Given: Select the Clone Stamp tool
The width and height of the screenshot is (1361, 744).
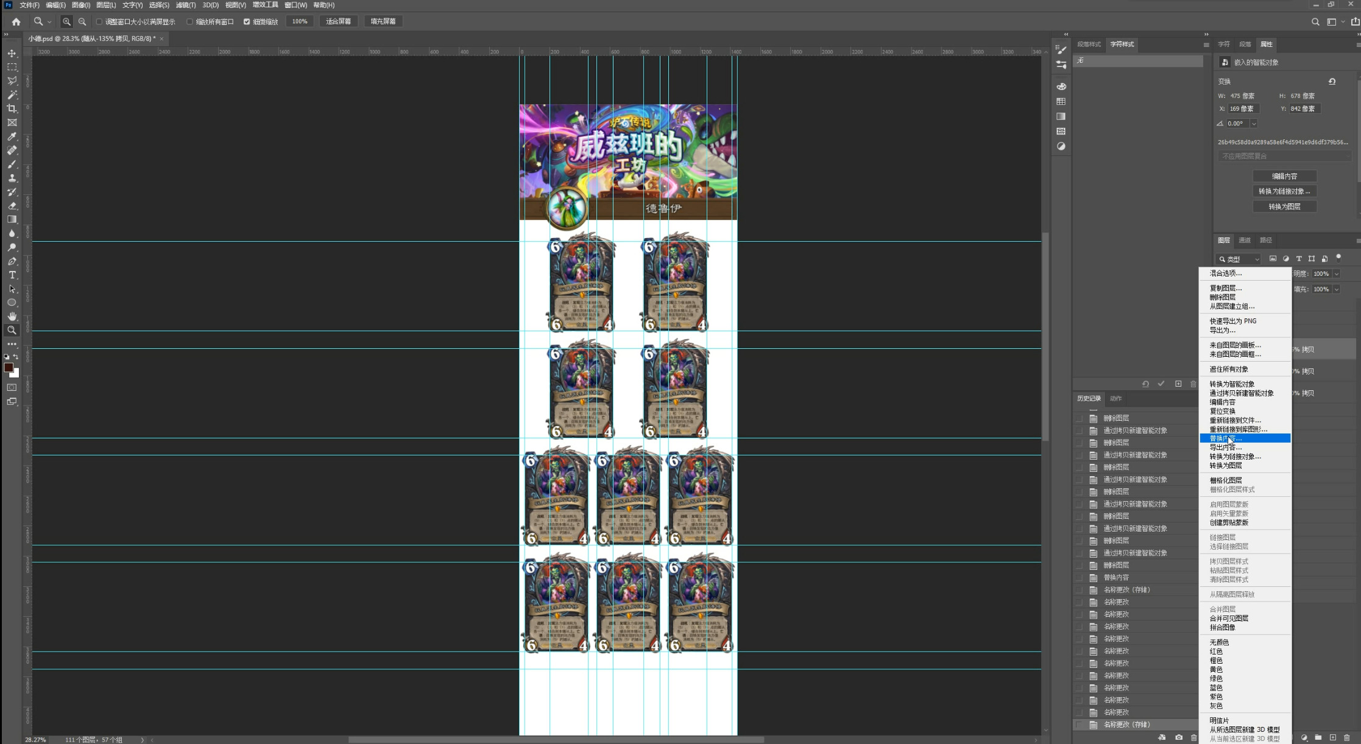Looking at the screenshot, I should pyautogui.click(x=12, y=178).
